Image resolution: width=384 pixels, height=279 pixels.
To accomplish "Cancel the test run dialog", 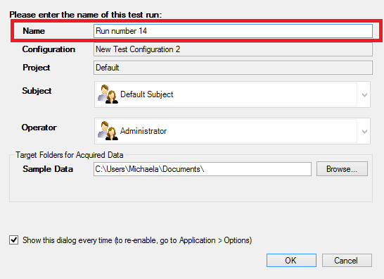I will pyautogui.click(x=347, y=261).
